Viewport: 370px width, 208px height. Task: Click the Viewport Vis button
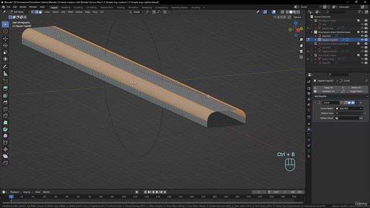tap(327, 91)
